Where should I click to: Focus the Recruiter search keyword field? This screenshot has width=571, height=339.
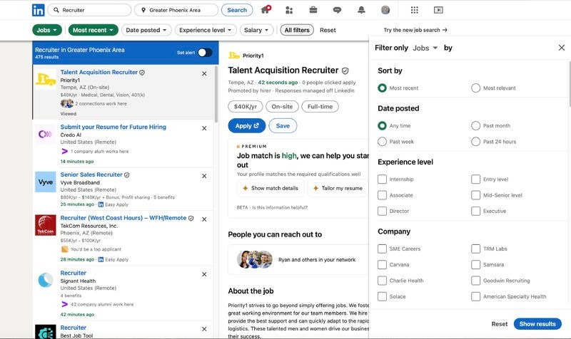tap(90, 10)
